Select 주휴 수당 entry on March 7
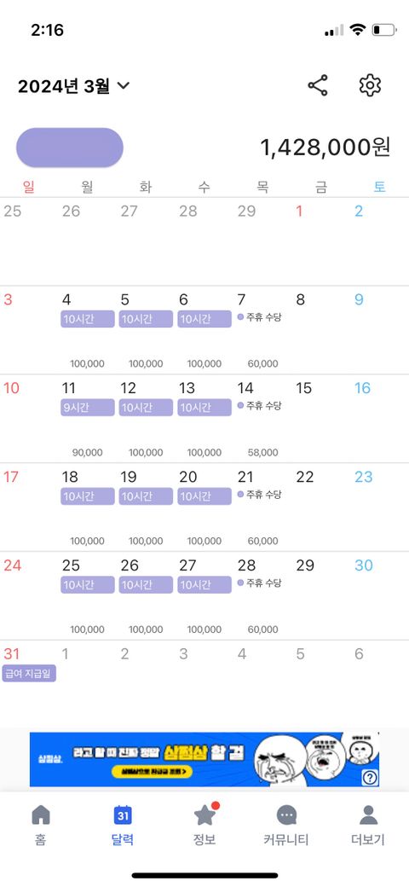 [x=260, y=316]
